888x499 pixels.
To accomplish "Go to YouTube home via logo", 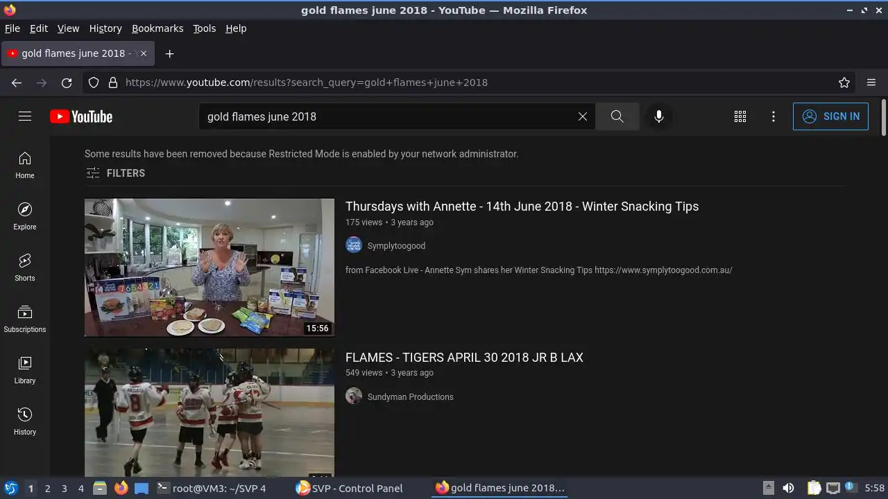I will [x=81, y=116].
